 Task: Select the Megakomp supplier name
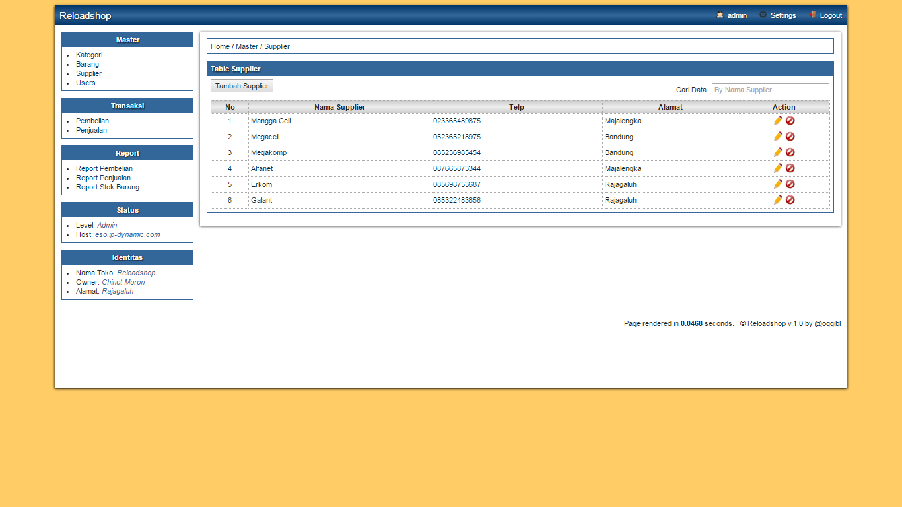tap(269, 152)
